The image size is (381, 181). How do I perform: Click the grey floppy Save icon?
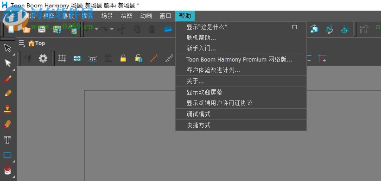[x=42, y=29]
